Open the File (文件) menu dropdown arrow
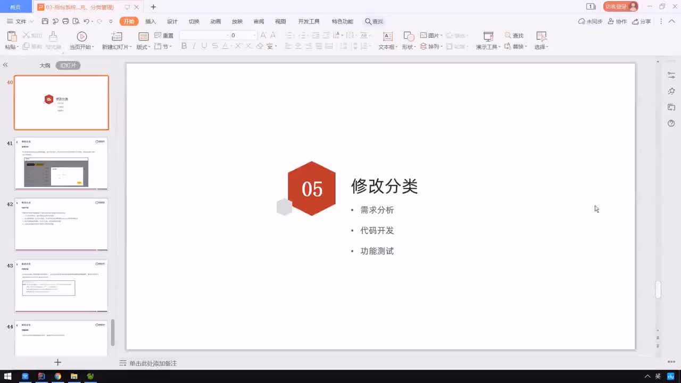This screenshot has width=681, height=383. point(31,21)
